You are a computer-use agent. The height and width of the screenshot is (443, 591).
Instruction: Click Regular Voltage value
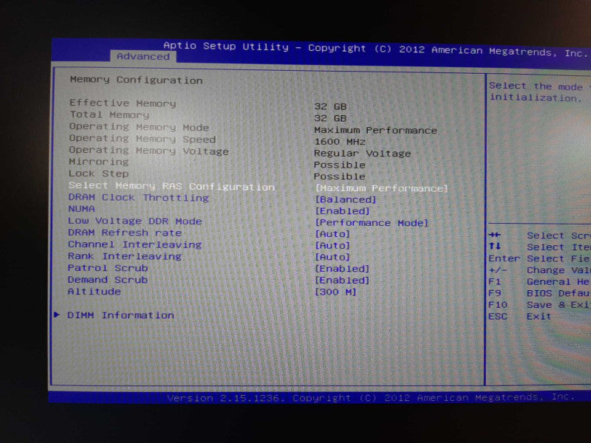[x=362, y=154]
